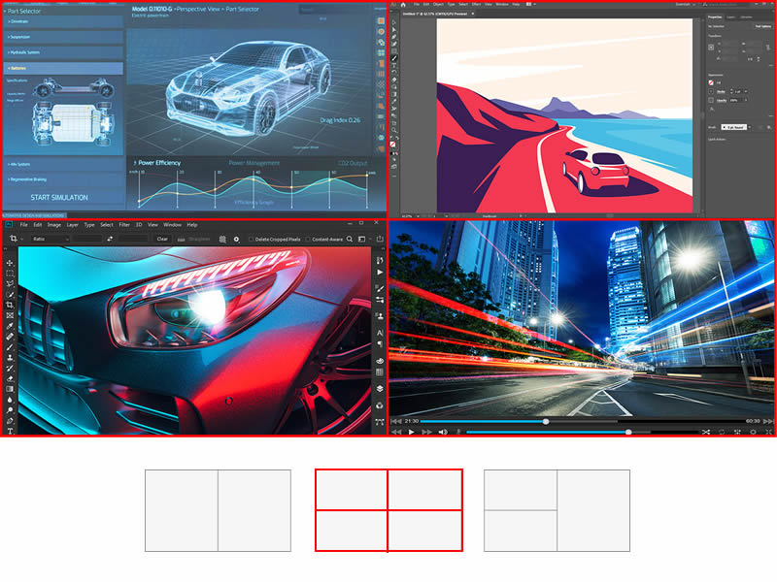The width and height of the screenshot is (777, 582).
Task: Pick the Eyedropper tool in Photoshop
Action: click(10, 326)
